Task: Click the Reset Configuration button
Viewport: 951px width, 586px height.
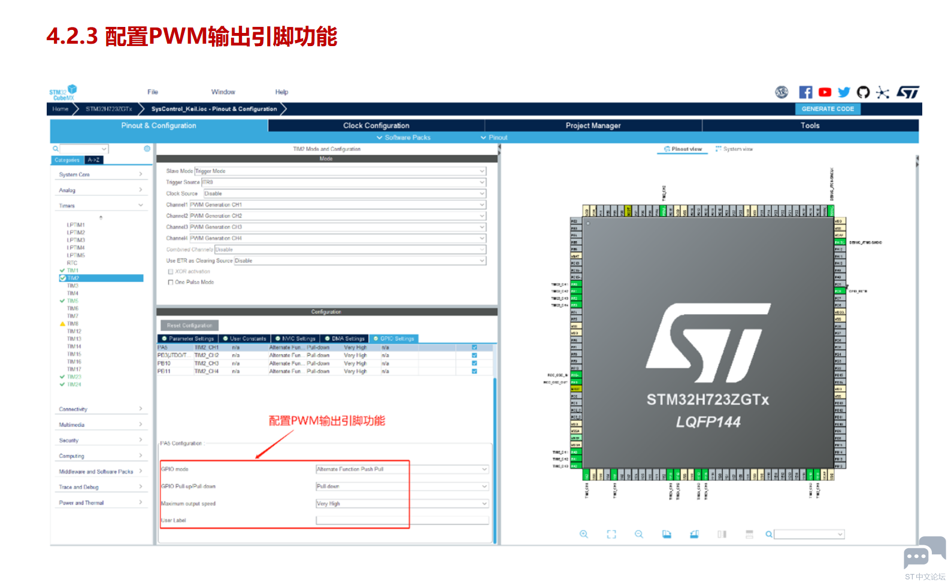Action: [x=189, y=326]
